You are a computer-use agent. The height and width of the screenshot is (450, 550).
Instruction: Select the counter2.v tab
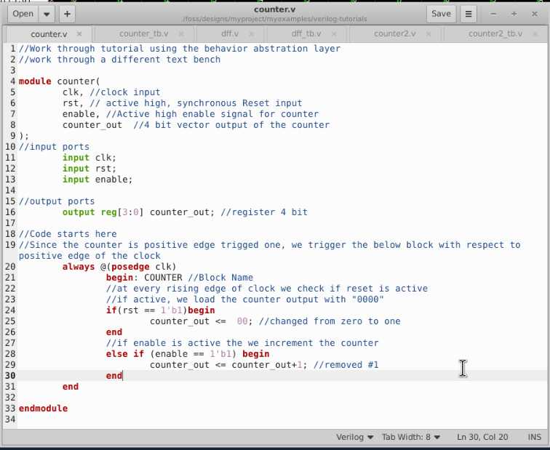(x=394, y=34)
